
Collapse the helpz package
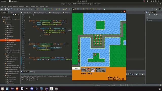pyautogui.click(x=4, y=38)
